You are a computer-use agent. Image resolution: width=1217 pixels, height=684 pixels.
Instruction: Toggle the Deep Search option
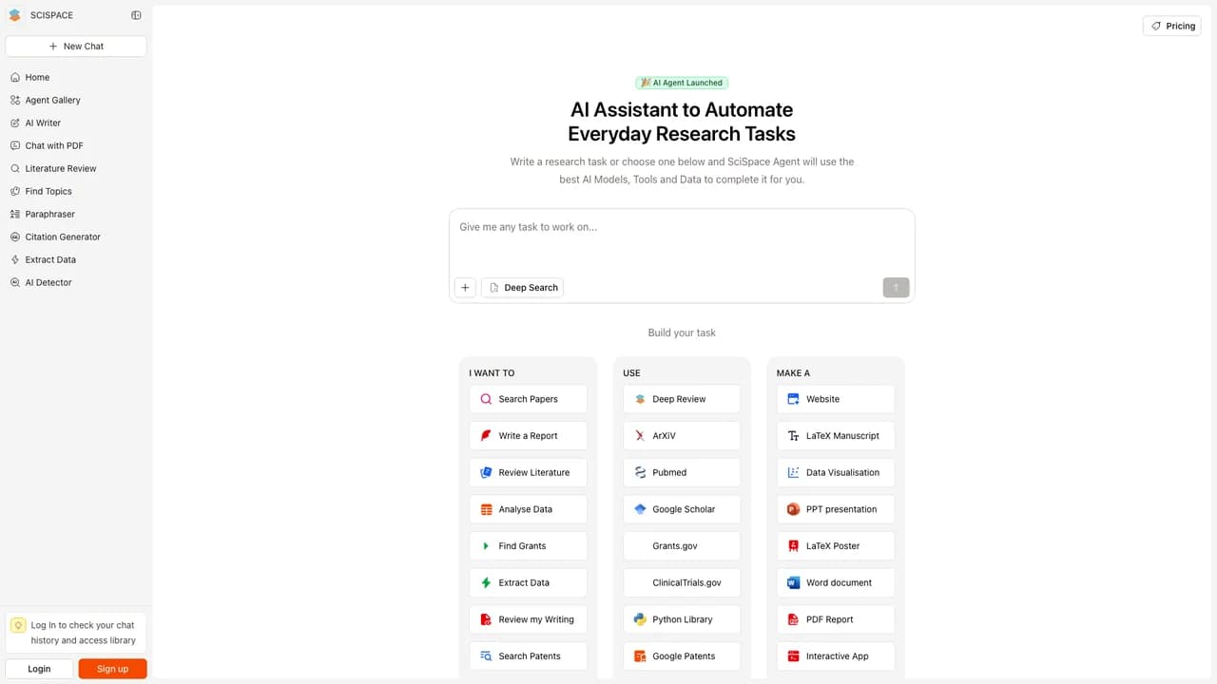click(522, 287)
